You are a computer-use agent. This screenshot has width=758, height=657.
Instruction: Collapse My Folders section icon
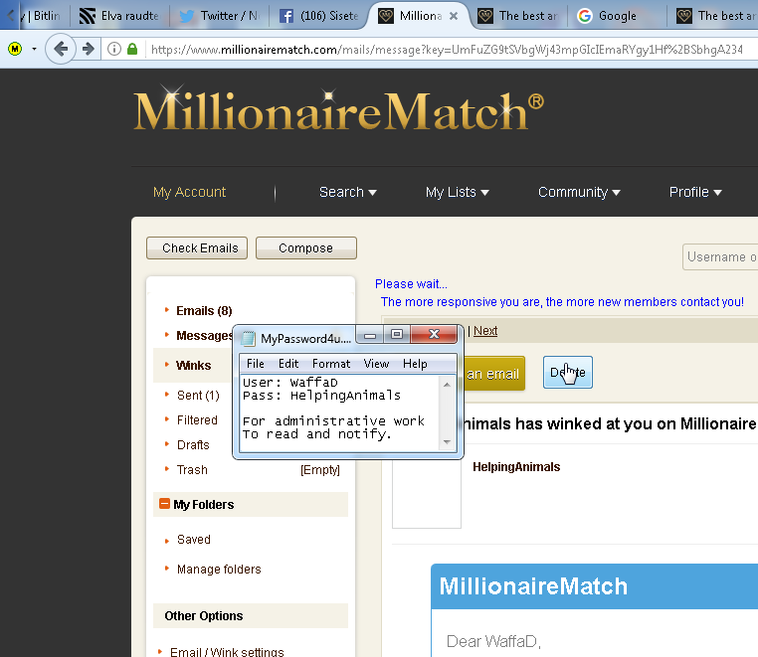[x=164, y=504]
